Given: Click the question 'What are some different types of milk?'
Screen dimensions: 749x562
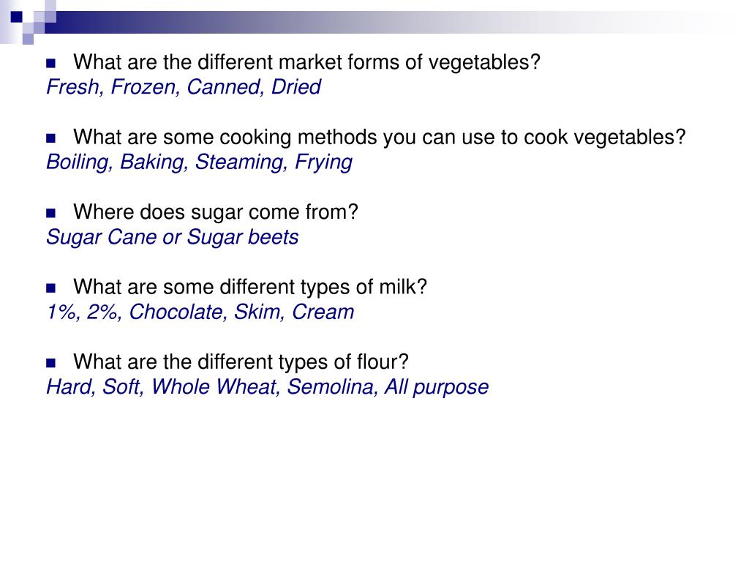Looking at the screenshot, I should click(250, 287).
